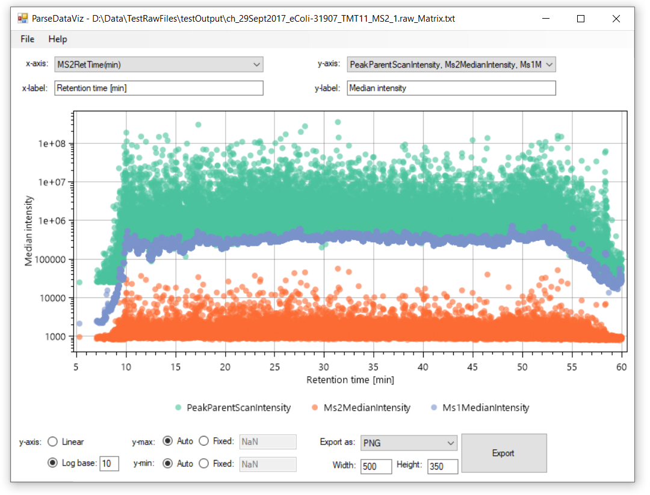The height and width of the screenshot is (495, 650).
Task: Maximize the ParseDataViz window
Action: click(x=581, y=19)
